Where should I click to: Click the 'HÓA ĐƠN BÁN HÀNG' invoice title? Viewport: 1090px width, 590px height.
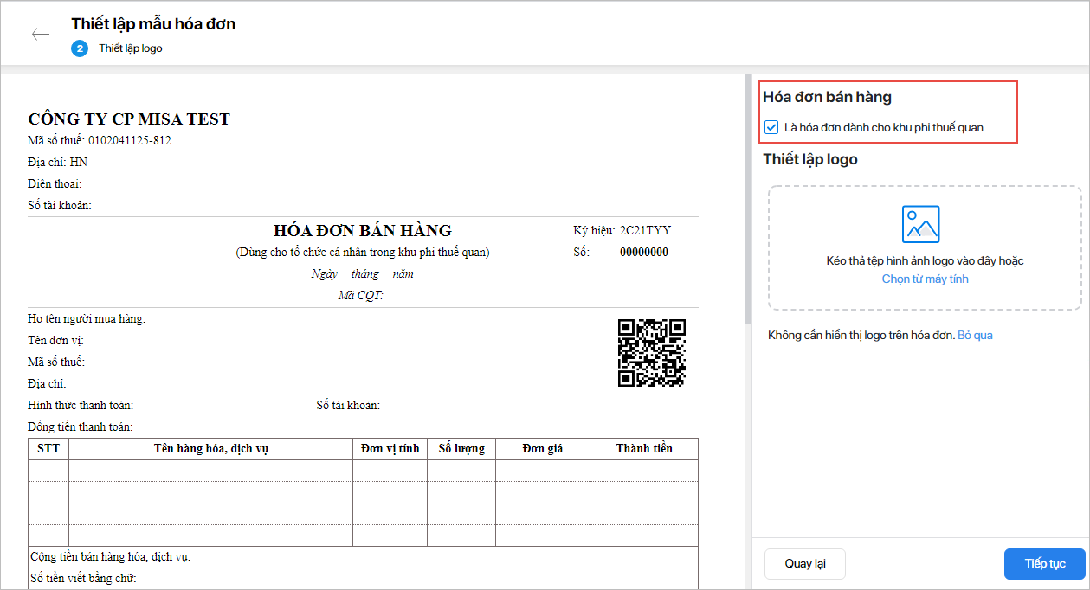pos(362,231)
